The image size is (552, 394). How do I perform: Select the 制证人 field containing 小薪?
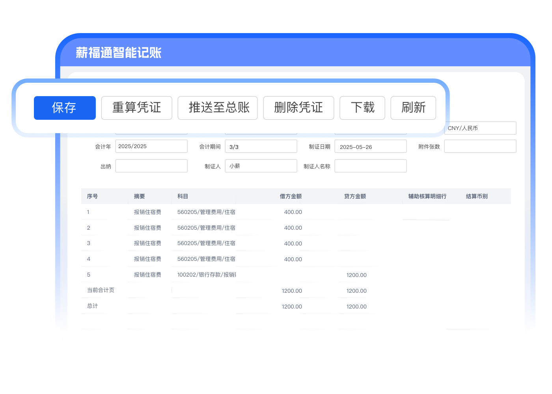tap(261, 166)
